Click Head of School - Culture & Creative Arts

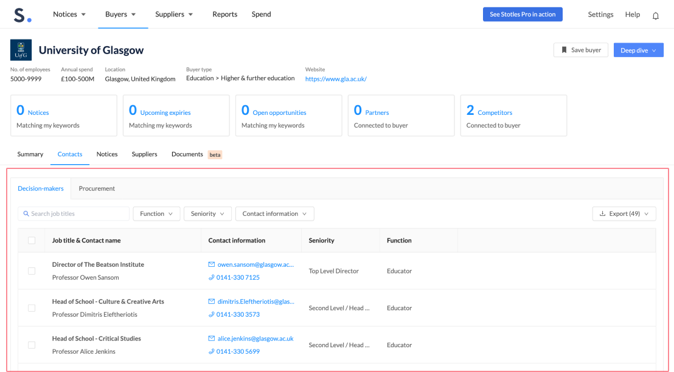(x=108, y=301)
